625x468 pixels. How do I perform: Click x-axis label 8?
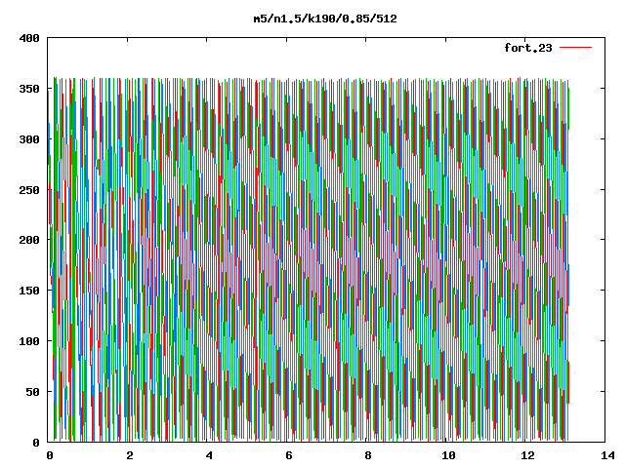pyautogui.click(x=368, y=455)
